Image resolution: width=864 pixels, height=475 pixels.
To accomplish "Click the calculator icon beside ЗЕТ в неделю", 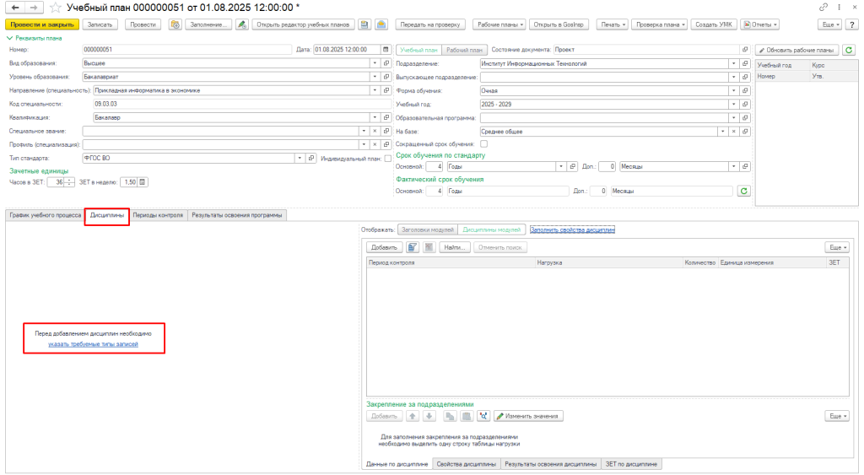I will click(143, 181).
